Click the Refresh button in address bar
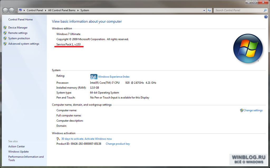This screenshot has width=270, height=168. point(209,11)
